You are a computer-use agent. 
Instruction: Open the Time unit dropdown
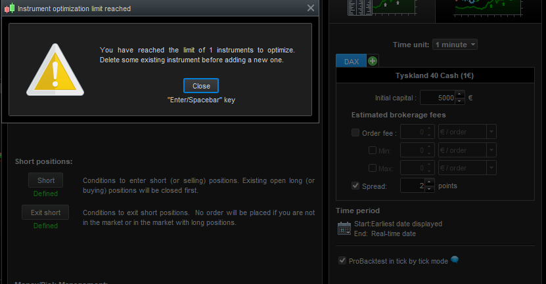click(455, 45)
